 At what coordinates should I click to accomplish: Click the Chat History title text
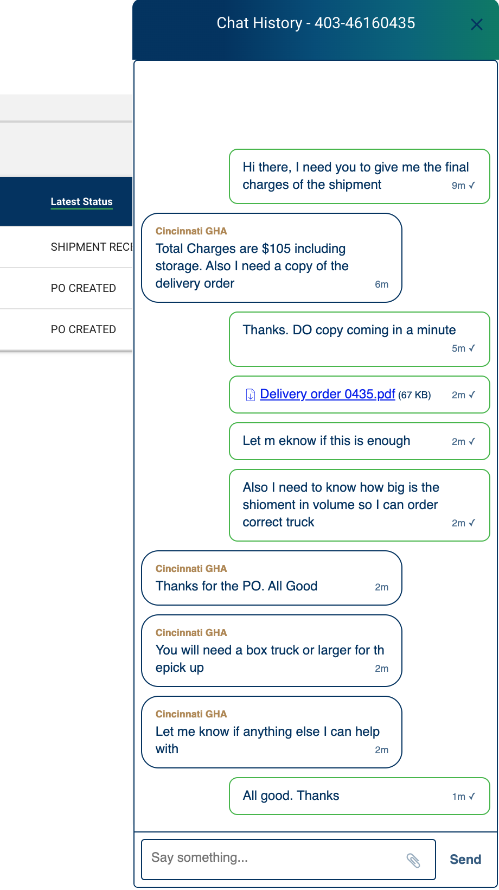(316, 23)
